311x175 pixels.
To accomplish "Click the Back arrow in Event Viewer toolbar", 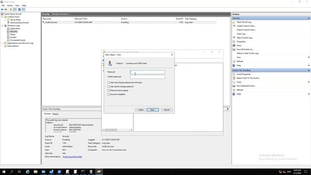I will pyautogui.click(x=2, y=10).
